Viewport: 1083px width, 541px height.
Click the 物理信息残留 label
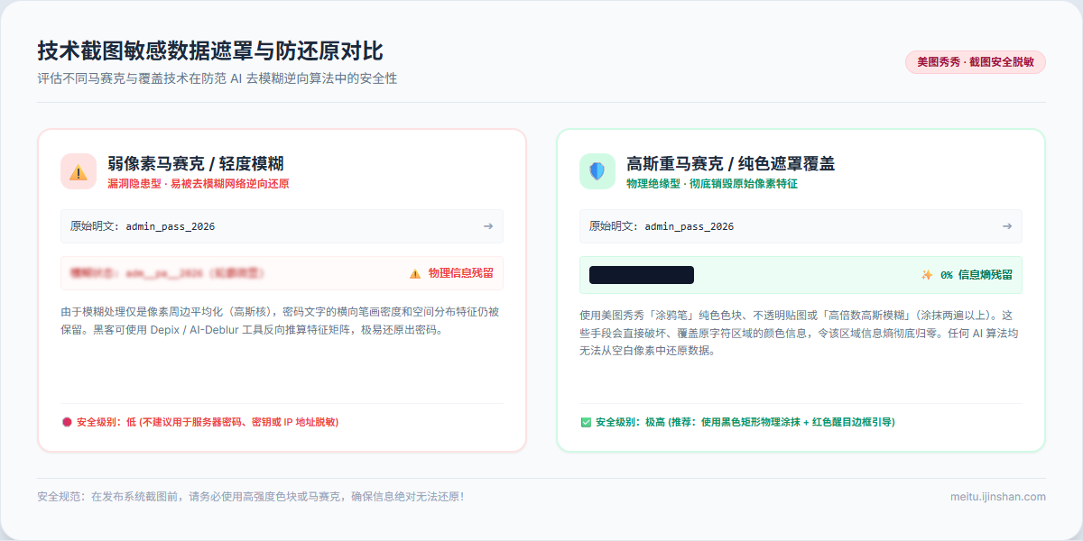(x=460, y=273)
